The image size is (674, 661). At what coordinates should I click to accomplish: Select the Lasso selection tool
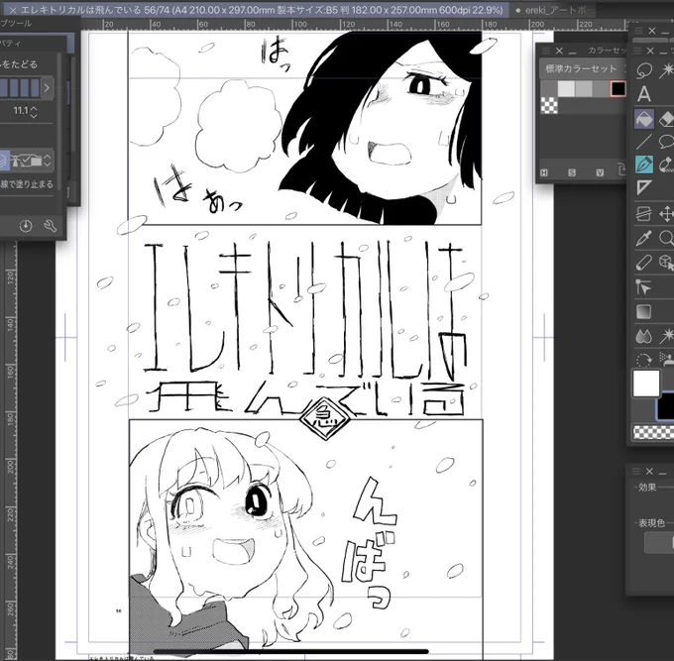643,71
